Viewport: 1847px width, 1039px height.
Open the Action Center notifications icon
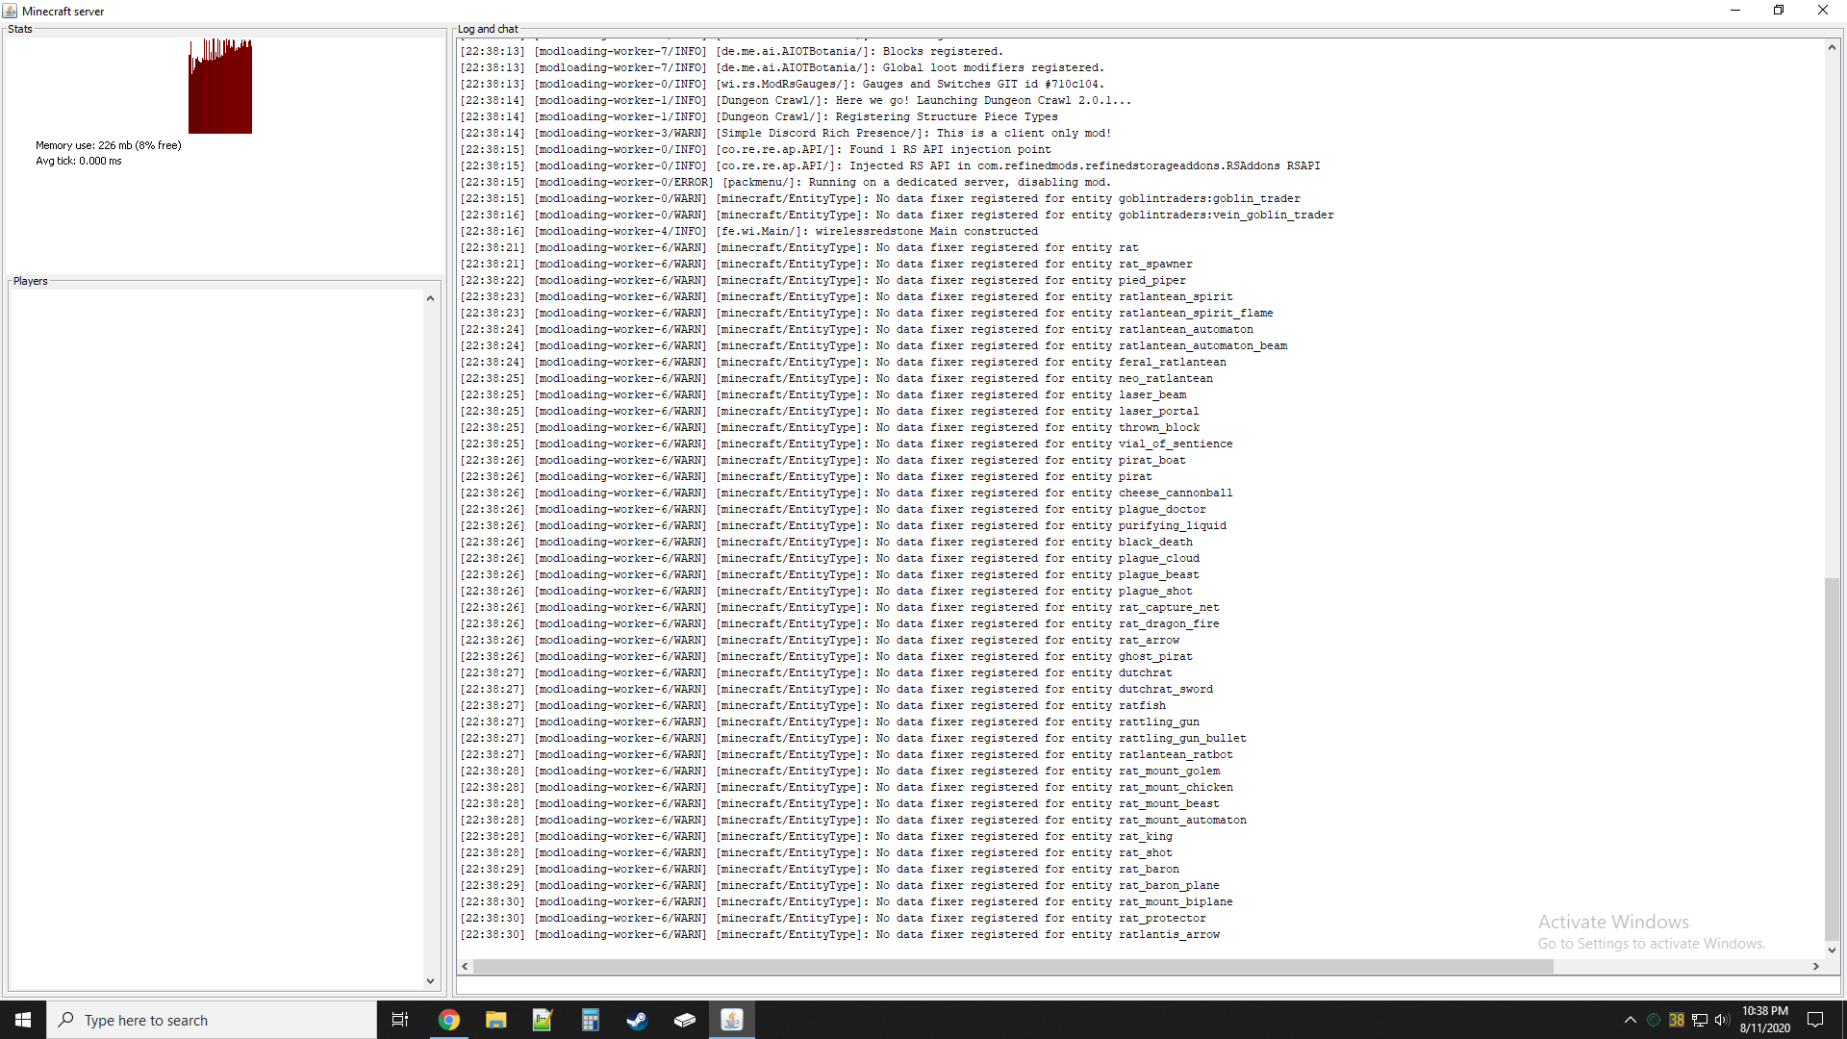pos(1815,1020)
